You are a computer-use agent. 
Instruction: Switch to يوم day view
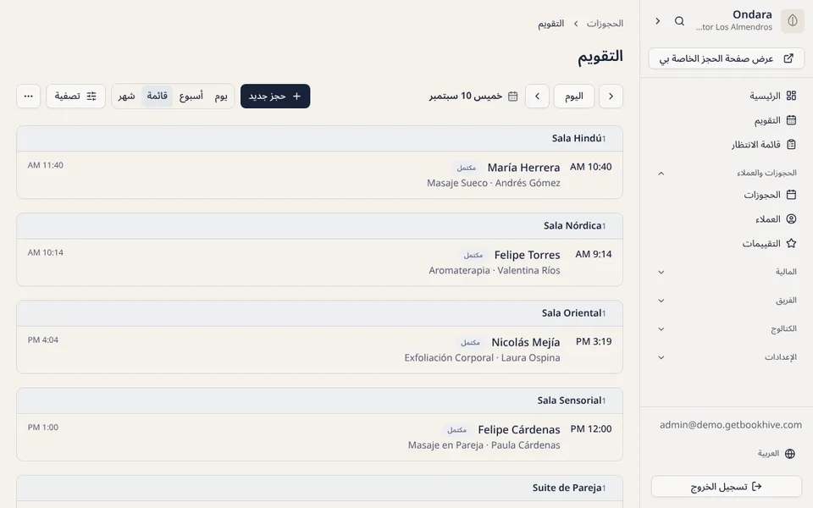coord(221,96)
